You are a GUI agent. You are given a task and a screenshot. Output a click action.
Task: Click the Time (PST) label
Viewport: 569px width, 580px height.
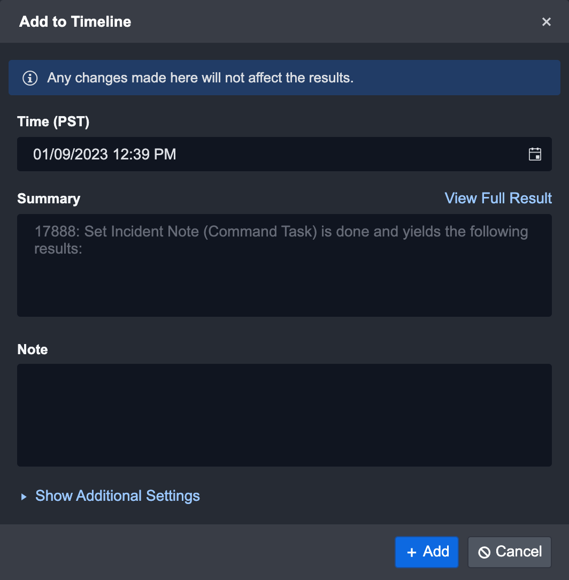tap(53, 121)
